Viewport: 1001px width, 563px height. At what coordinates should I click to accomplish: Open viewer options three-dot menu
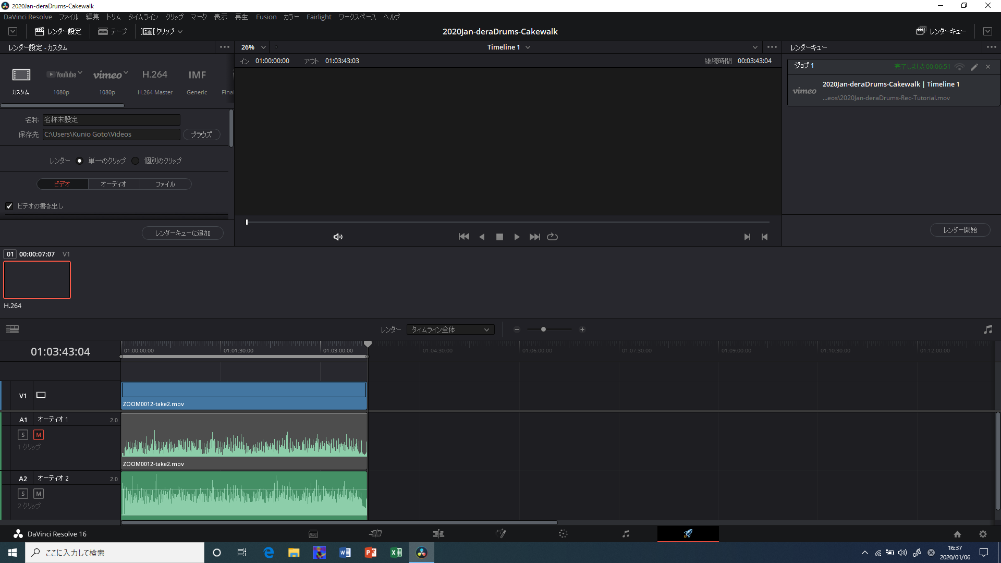click(772, 47)
